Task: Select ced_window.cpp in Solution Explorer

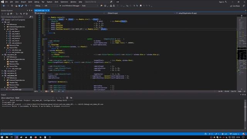Action: [17, 53]
